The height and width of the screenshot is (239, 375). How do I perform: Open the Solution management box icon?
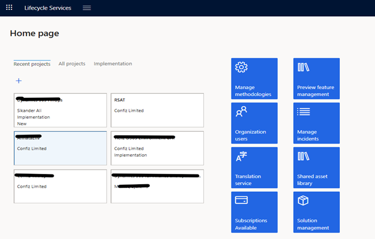pyautogui.click(x=303, y=200)
